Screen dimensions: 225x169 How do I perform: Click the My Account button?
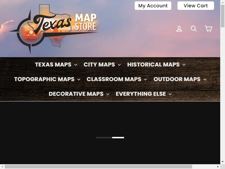point(153,6)
